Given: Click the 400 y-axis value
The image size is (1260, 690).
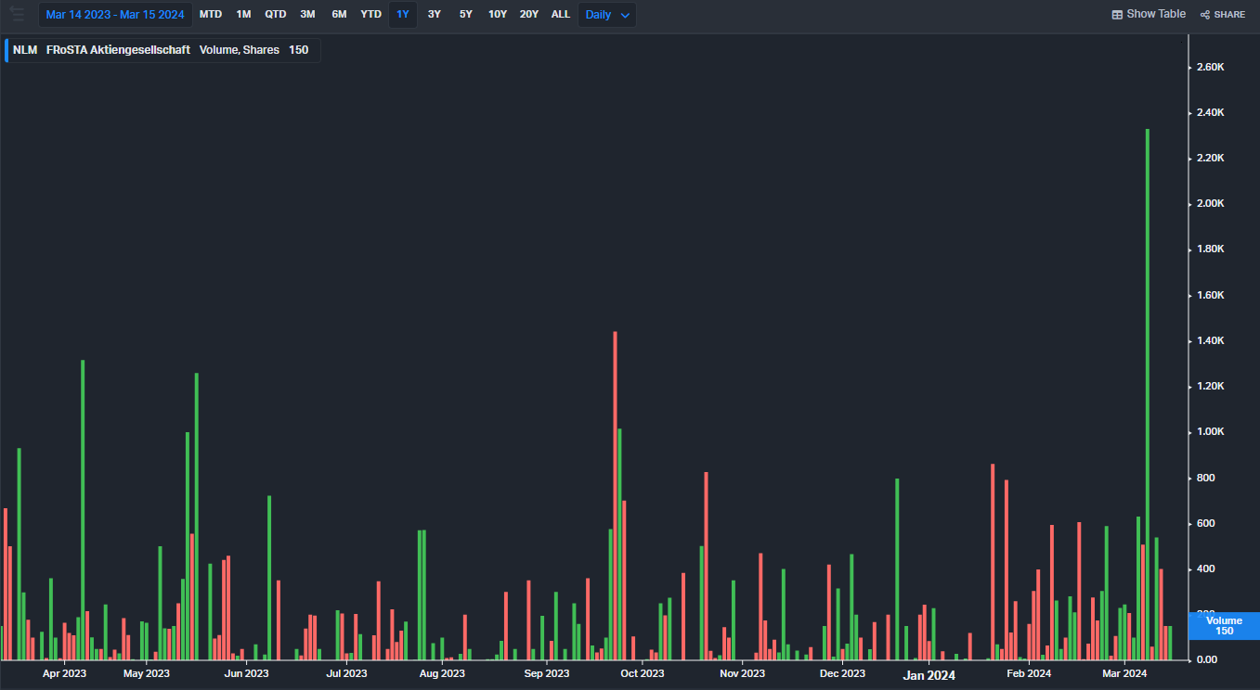Looking at the screenshot, I should [1204, 569].
